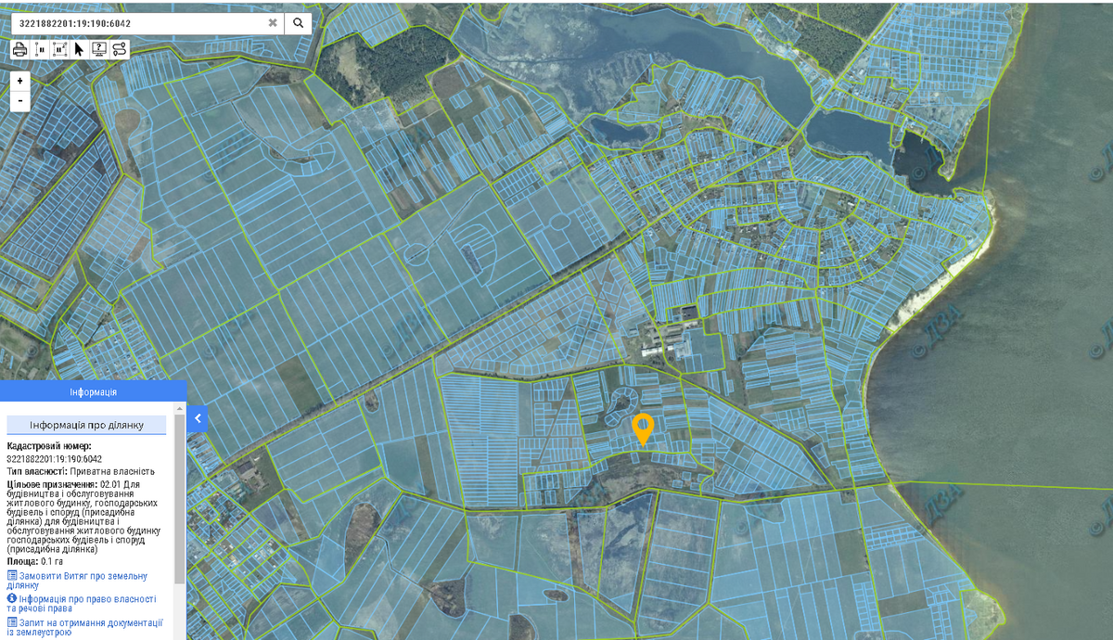Select the Інформація про ділянку section header
This screenshot has width=1113, height=640.
[x=86, y=425]
